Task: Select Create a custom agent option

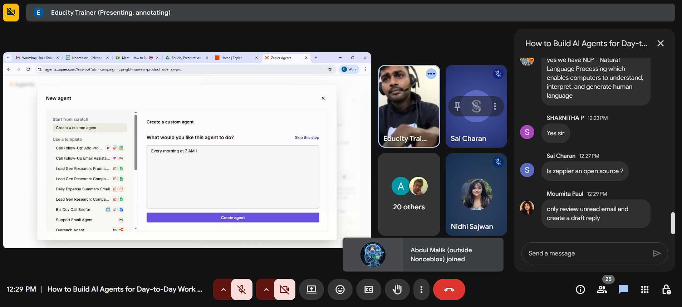Action: point(90,128)
